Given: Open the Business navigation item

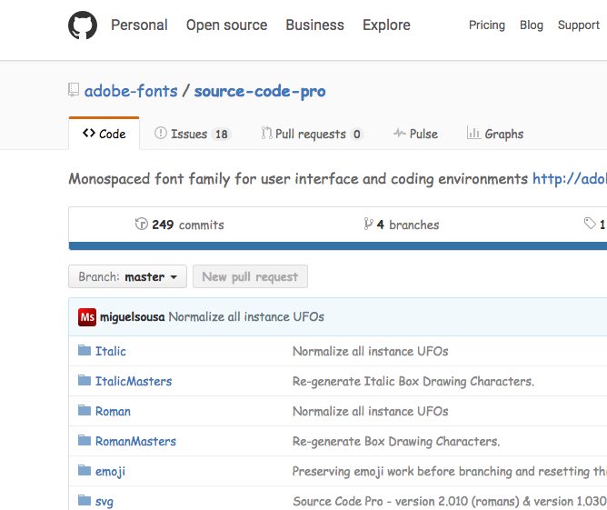Looking at the screenshot, I should click(314, 25).
